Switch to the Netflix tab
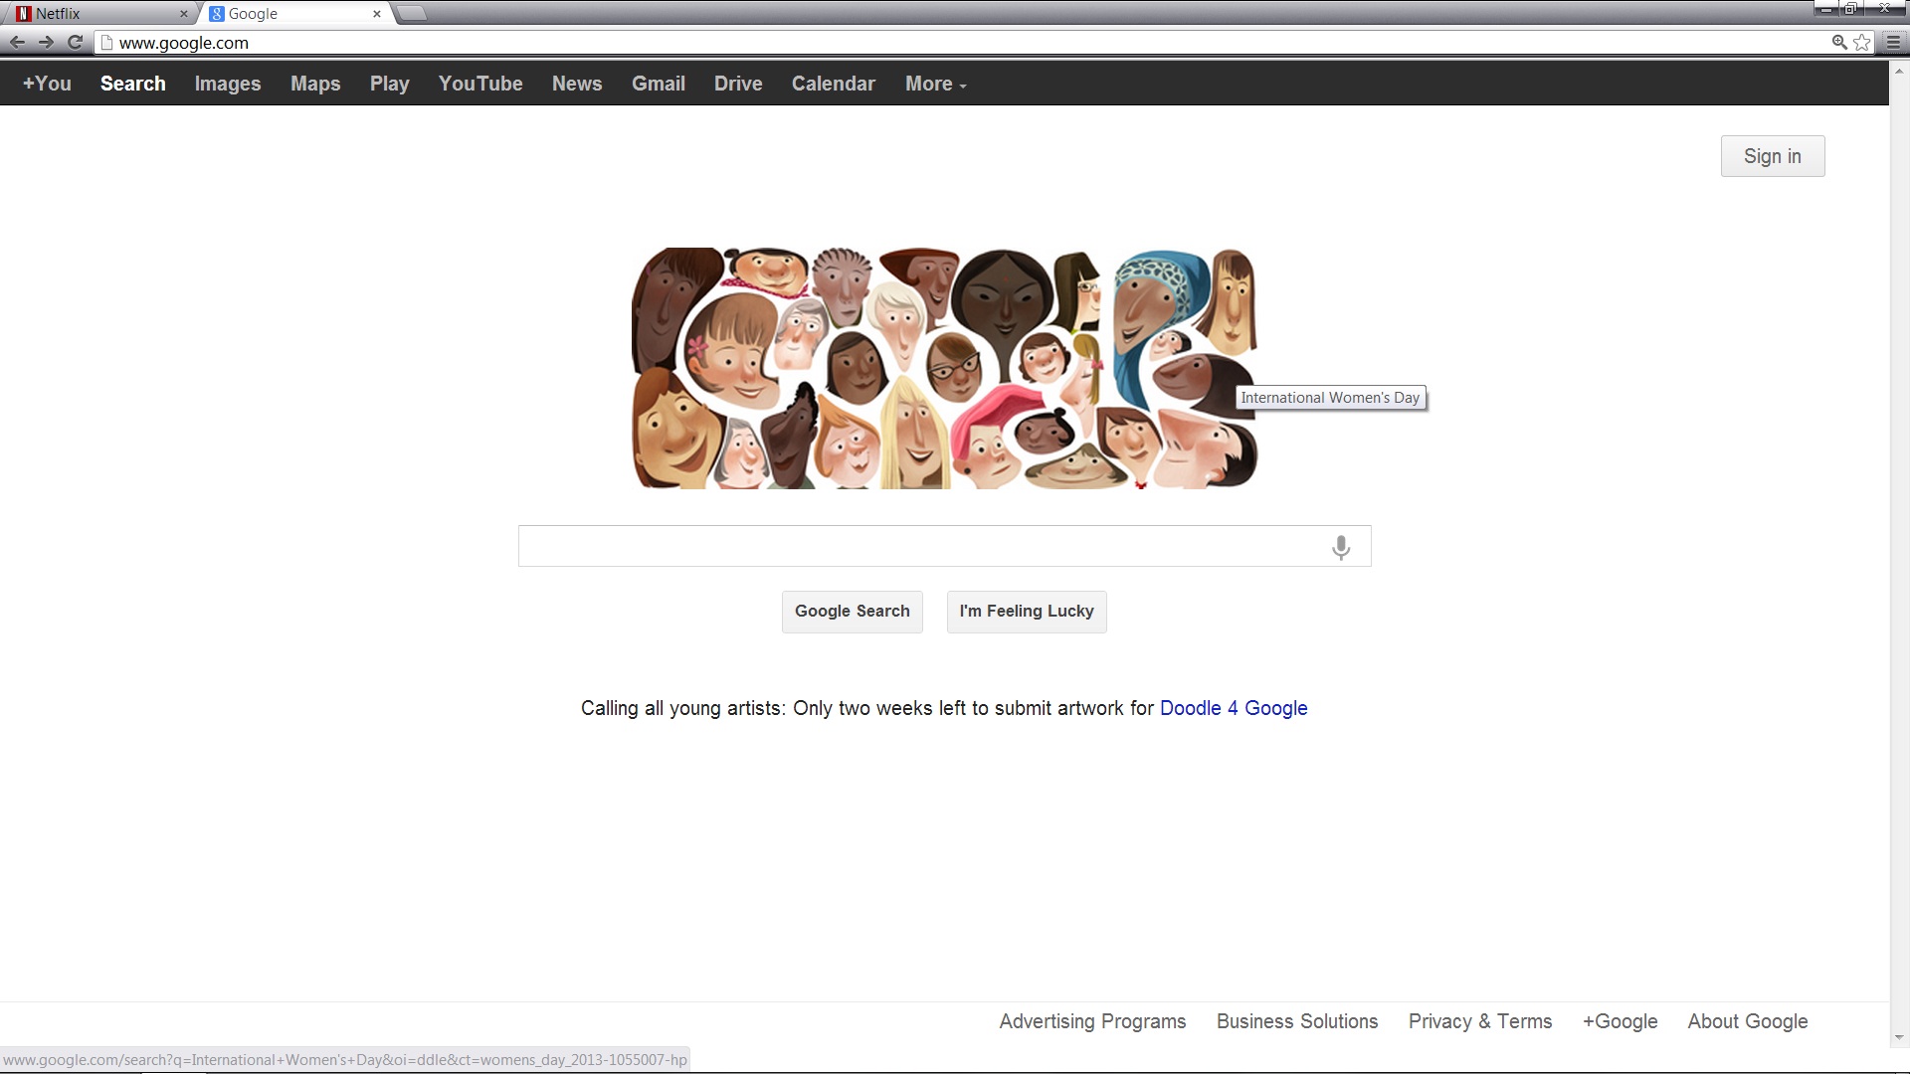The height and width of the screenshot is (1074, 1910). (90, 14)
